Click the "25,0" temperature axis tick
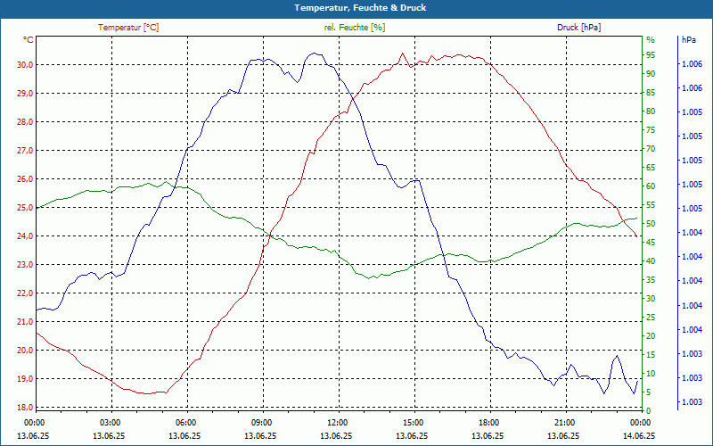This screenshot has width=713, height=446. 25,208
